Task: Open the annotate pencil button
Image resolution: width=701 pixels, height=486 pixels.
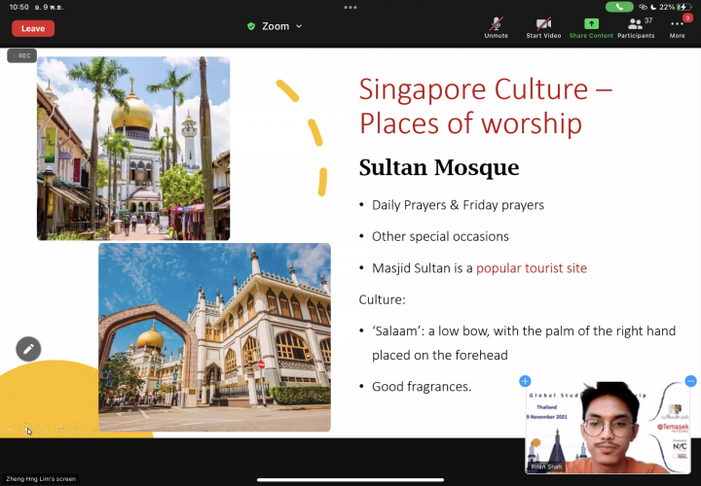Action: [28, 349]
